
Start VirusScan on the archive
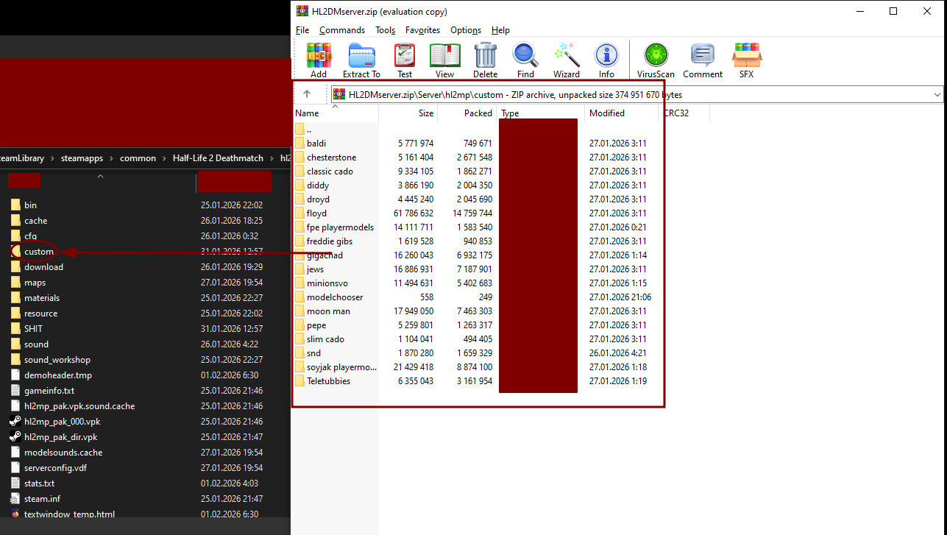[x=656, y=60]
